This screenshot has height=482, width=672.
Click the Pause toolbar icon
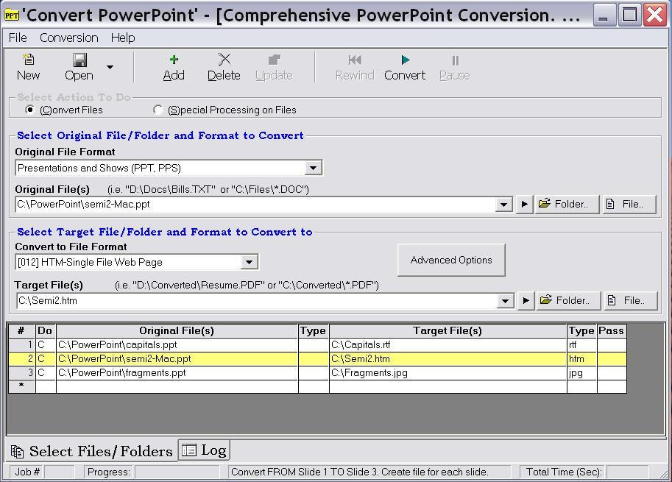coord(455,60)
